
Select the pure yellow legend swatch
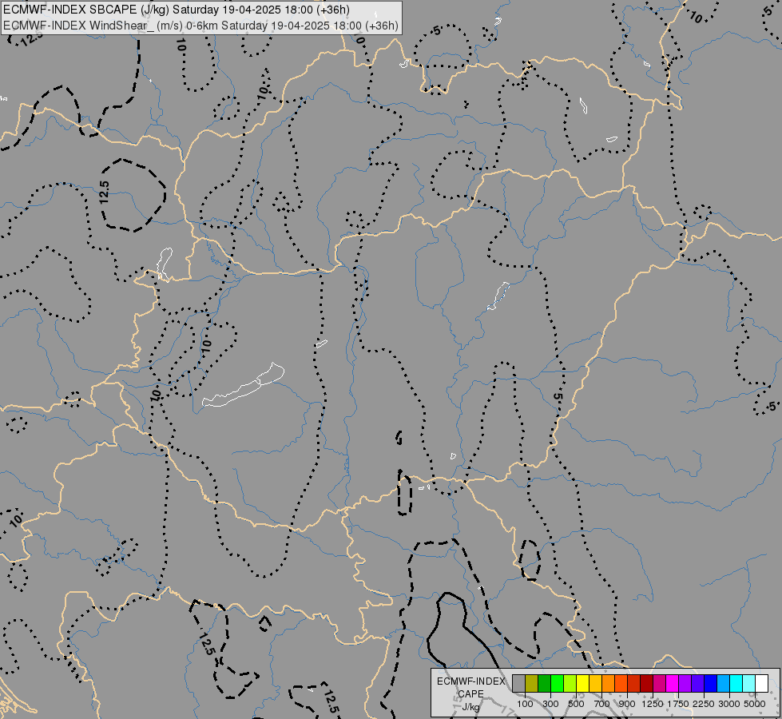click(x=582, y=683)
